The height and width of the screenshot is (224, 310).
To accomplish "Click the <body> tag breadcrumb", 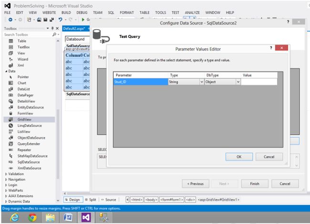I will (151, 200).
